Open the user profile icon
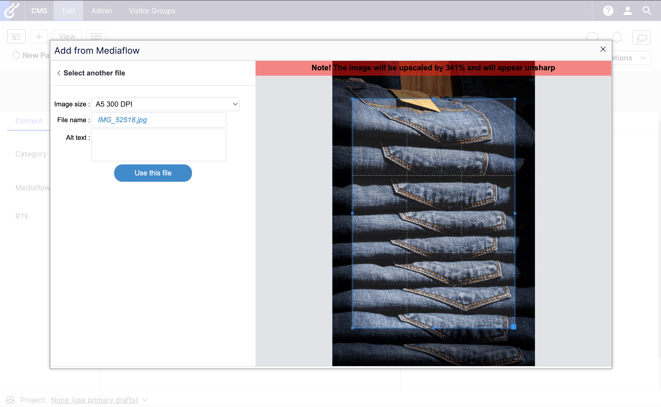 (627, 10)
